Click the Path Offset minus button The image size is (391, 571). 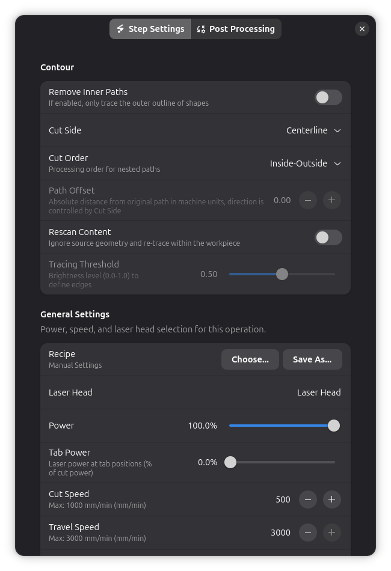pyautogui.click(x=308, y=200)
